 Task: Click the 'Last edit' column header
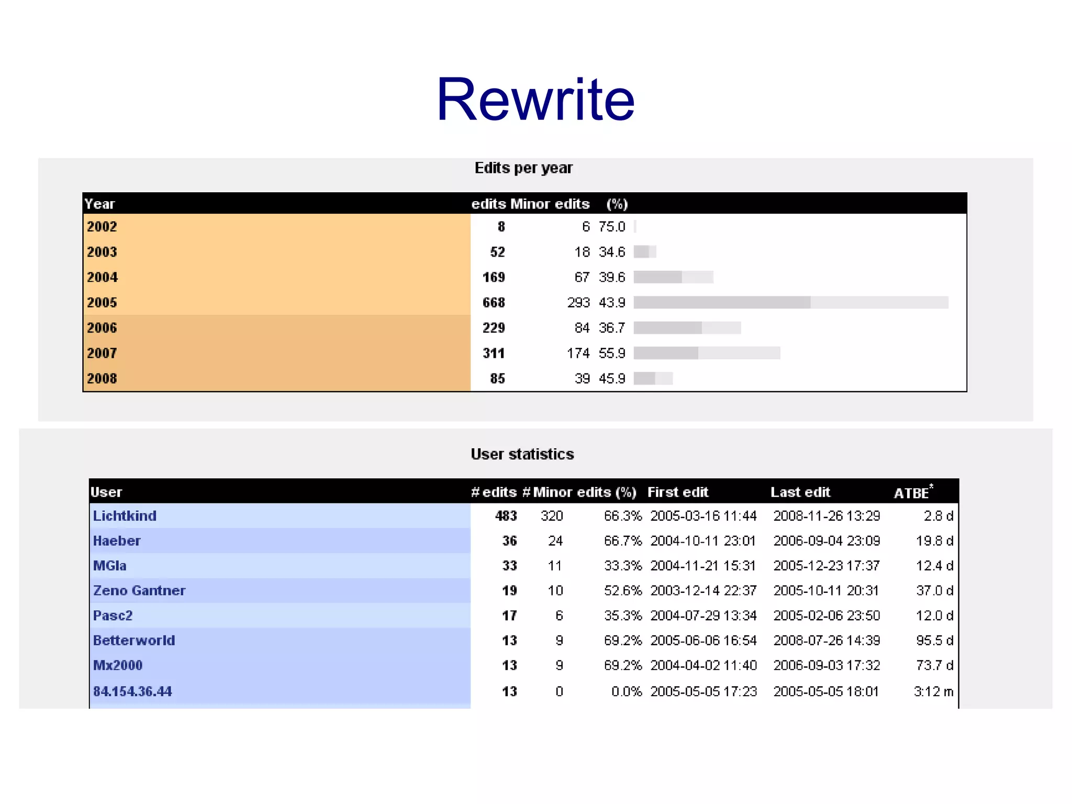pyautogui.click(x=800, y=492)
